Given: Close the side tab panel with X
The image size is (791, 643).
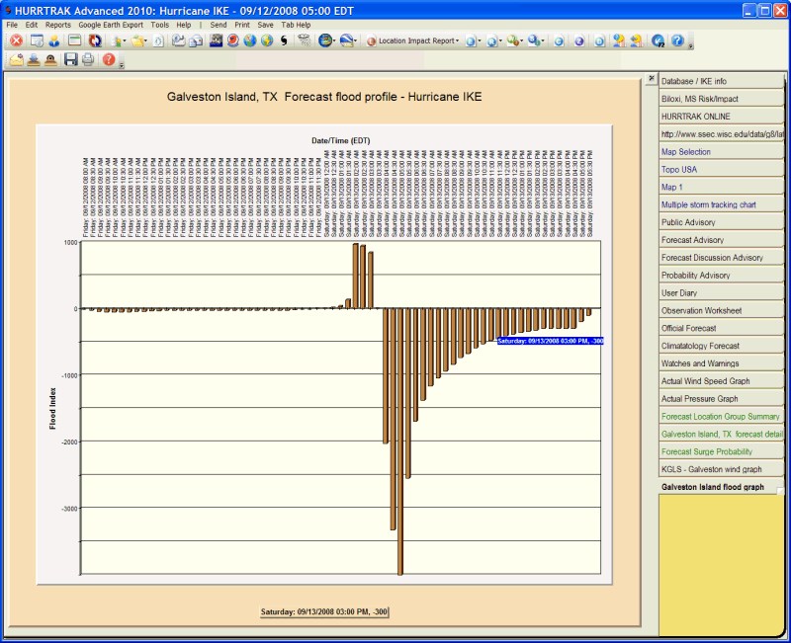Looking at the screenshot, I should tap(651, 79).
